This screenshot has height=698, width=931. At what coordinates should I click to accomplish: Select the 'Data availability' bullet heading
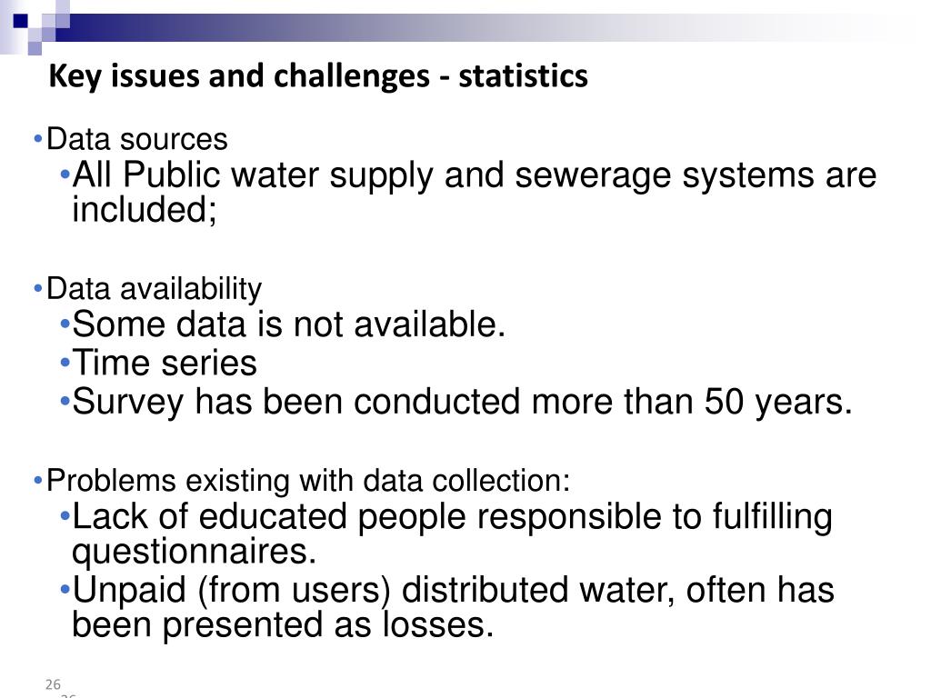[154, 290]
